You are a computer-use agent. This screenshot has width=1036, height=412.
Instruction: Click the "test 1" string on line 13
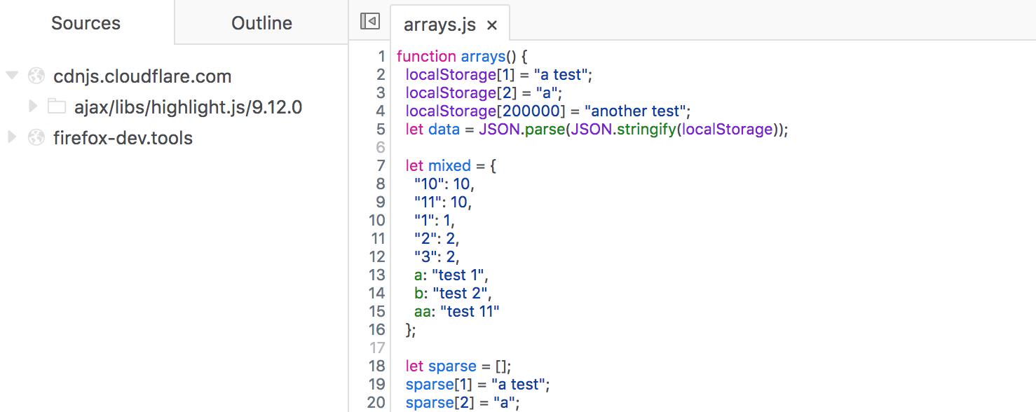coord(458,275)
